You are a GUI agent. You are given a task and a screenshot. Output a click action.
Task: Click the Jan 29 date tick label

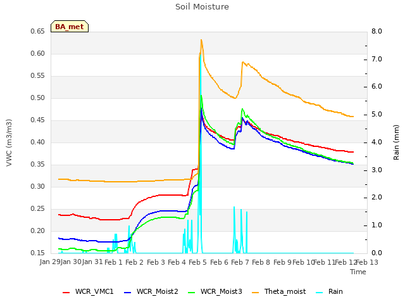coord(50,262)
